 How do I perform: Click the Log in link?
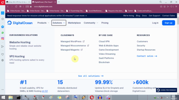click(155, 23)
